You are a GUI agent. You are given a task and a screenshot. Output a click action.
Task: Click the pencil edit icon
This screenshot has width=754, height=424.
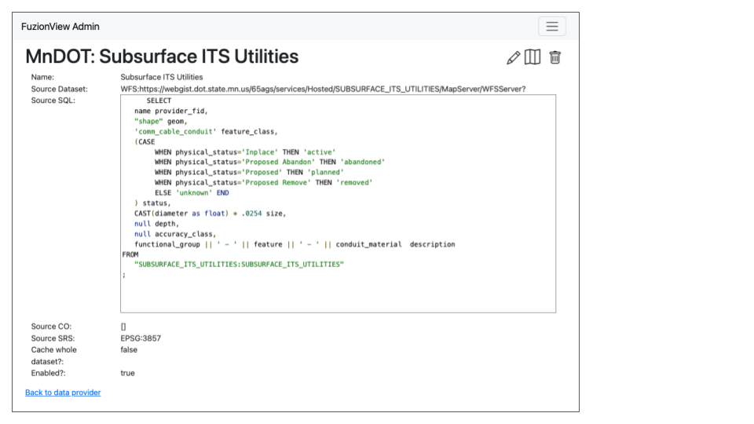(513, 57)
